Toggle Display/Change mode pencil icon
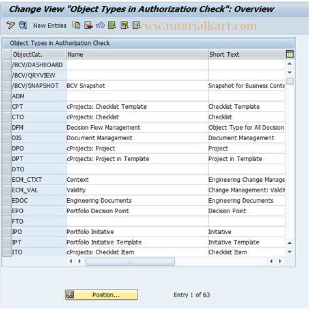 tap(10, 25)
